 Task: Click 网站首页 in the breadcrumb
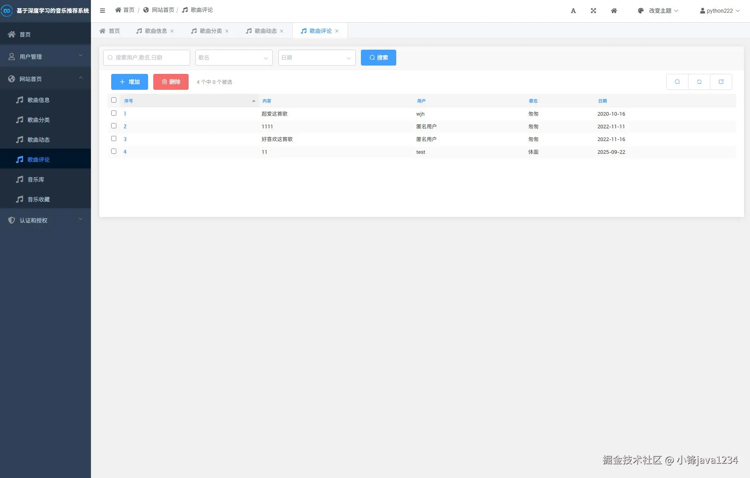tap(159, 10)
